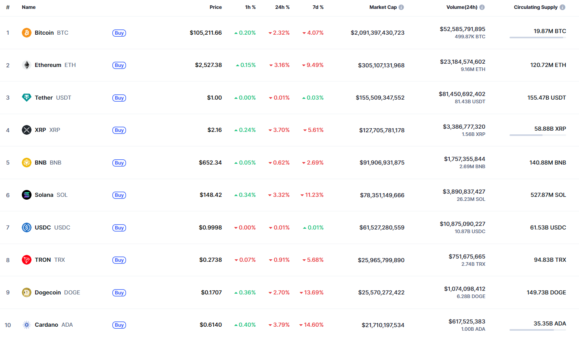Sort by the Market Cap column header
Screen dimensions: 579x338
click(x=383, y=7)
